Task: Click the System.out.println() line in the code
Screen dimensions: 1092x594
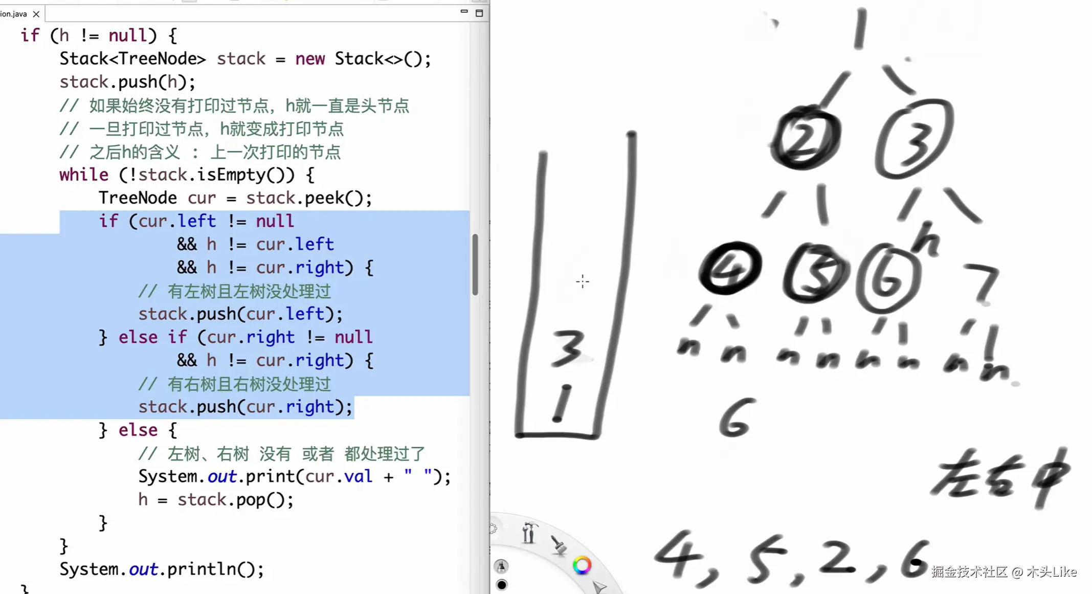Action: click(161, 568)
